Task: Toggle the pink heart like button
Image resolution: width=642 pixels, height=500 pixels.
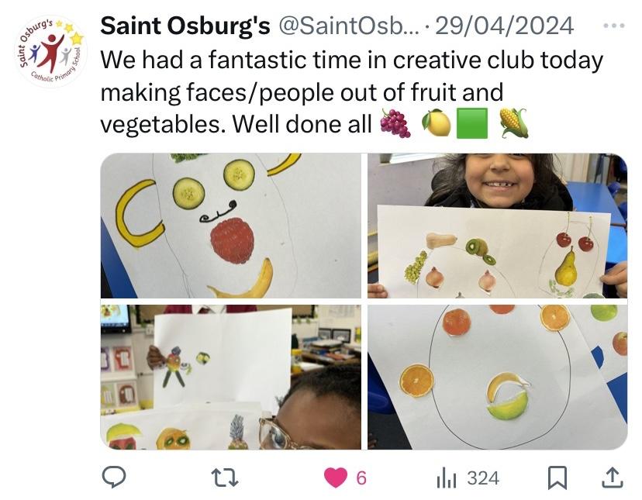Action: pyautogui.click(x=336, y=478)
